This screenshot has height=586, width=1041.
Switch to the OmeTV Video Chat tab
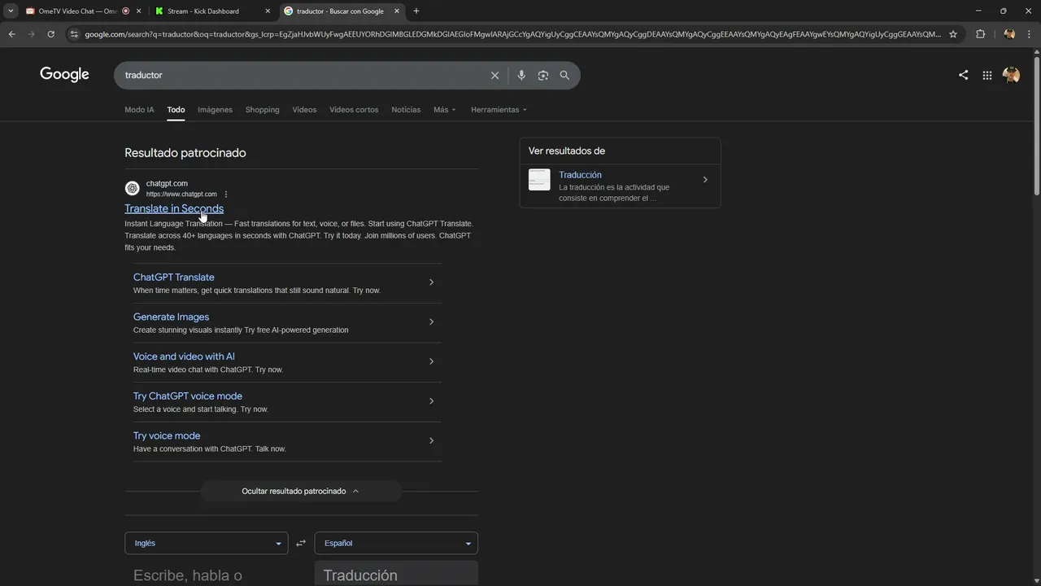[77, 11]
